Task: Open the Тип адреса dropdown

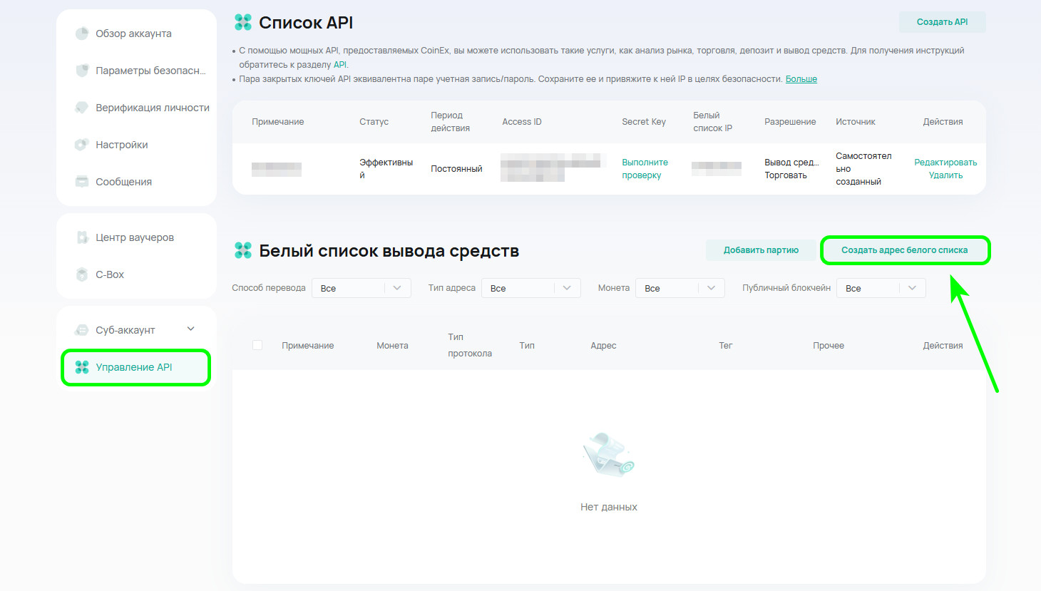Action: (530, 288)
